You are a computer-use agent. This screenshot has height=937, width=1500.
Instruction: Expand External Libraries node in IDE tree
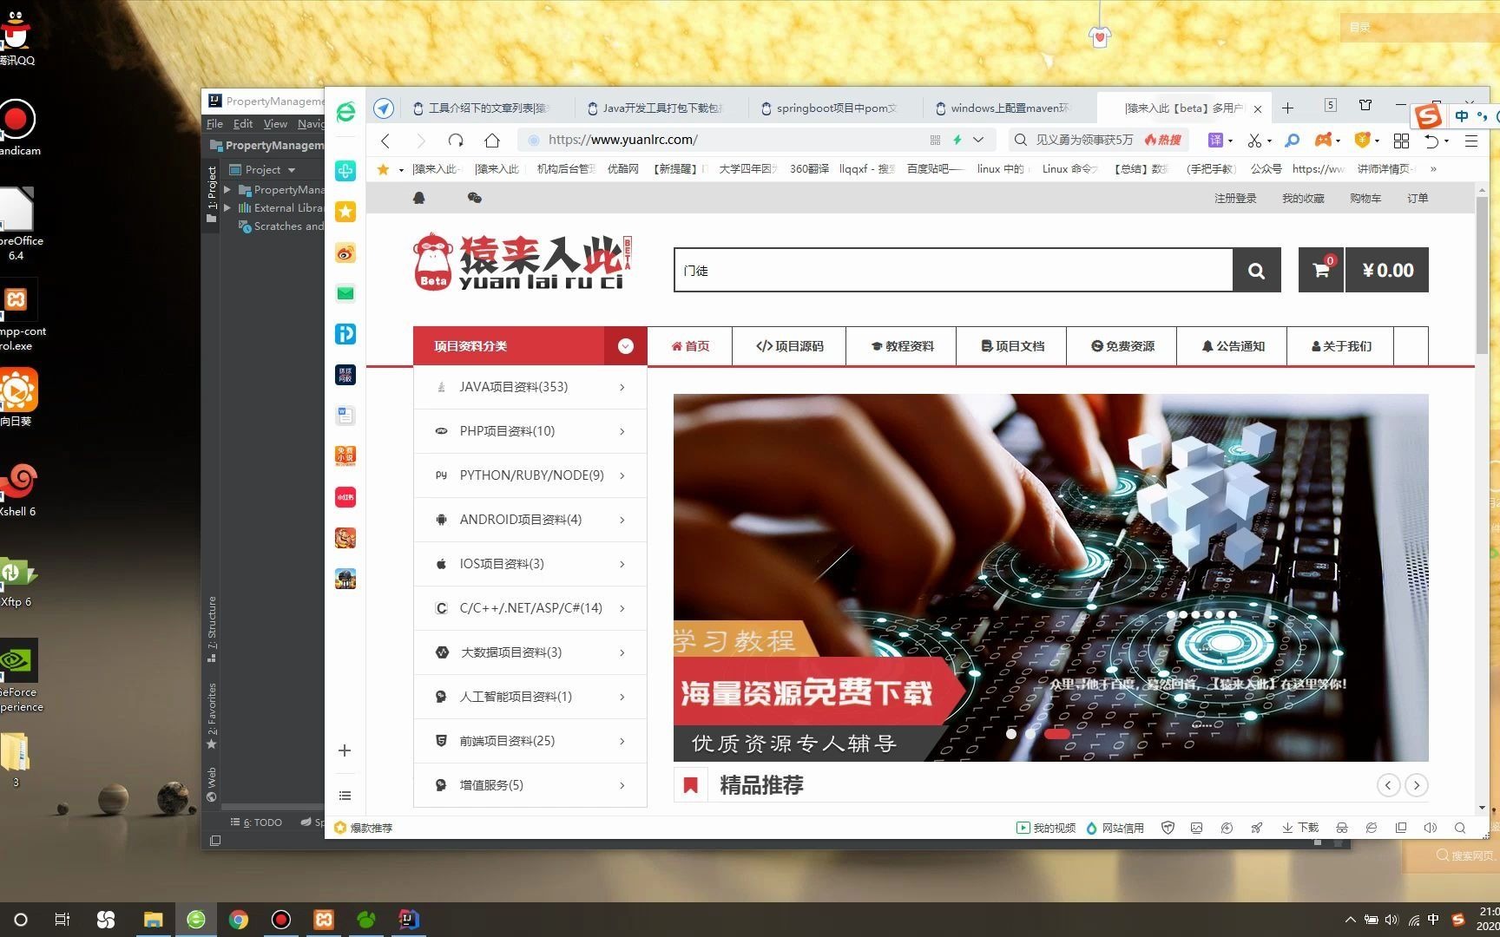(227, 207)
